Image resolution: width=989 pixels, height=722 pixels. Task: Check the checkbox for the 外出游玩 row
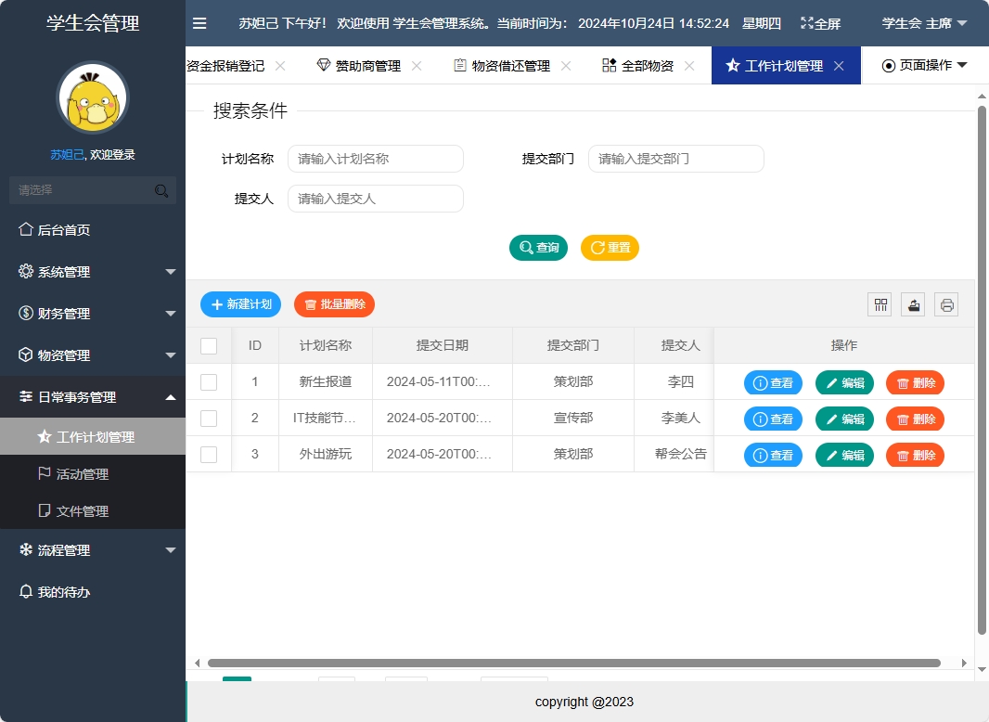point(209,454)
